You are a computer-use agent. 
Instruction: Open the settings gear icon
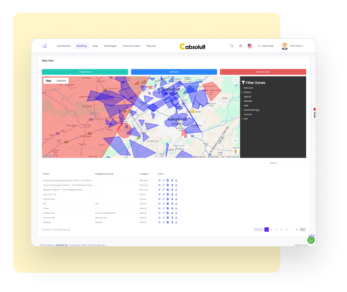click(241, 46)
